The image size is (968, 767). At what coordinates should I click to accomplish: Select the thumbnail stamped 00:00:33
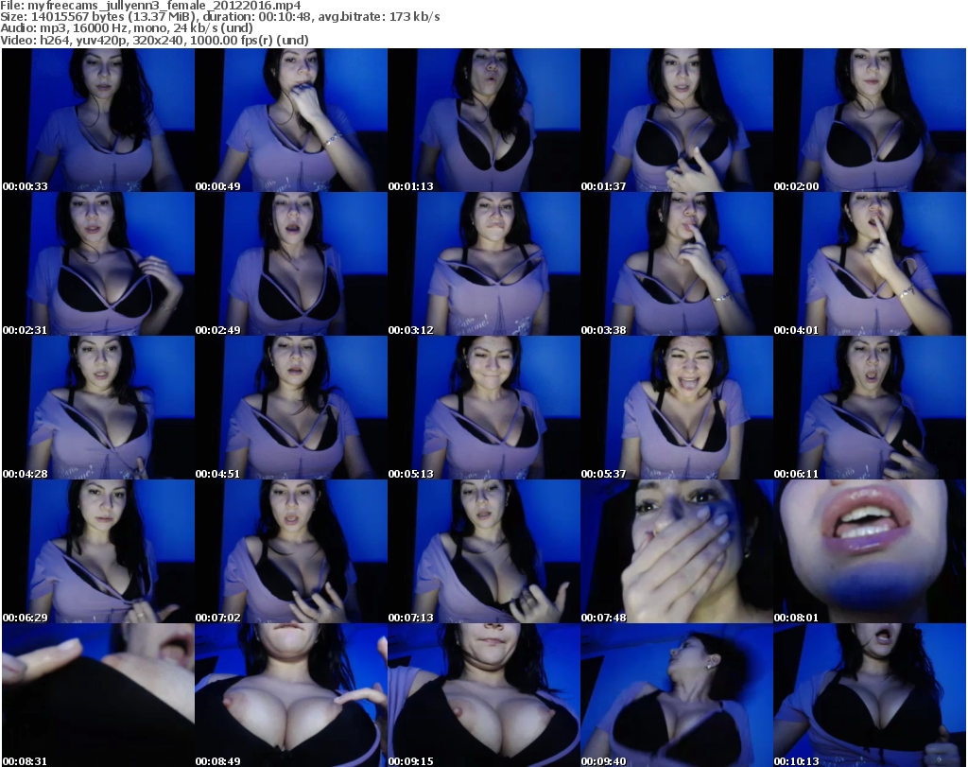(x=98, y=120)
